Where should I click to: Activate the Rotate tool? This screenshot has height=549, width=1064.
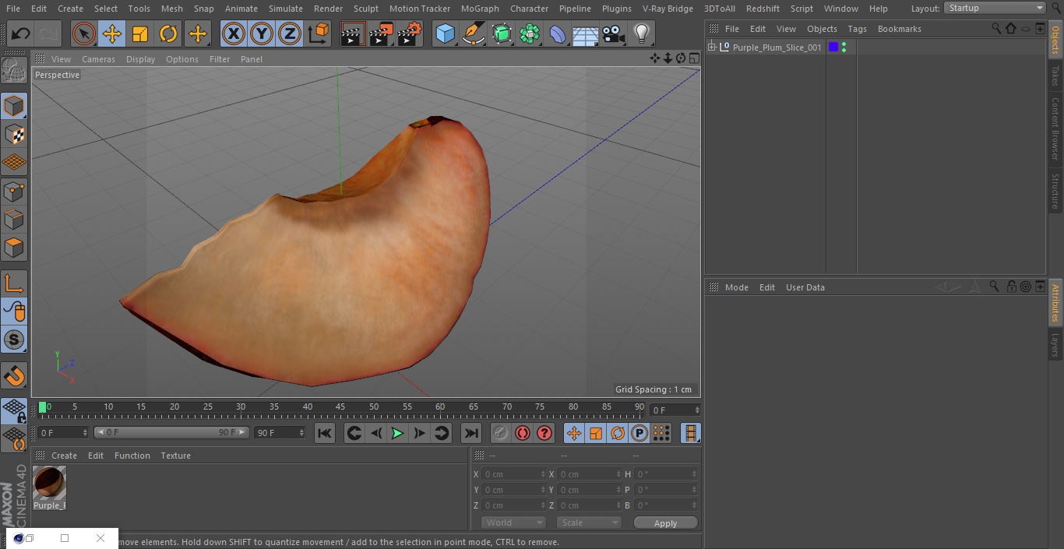pos(168,33)
